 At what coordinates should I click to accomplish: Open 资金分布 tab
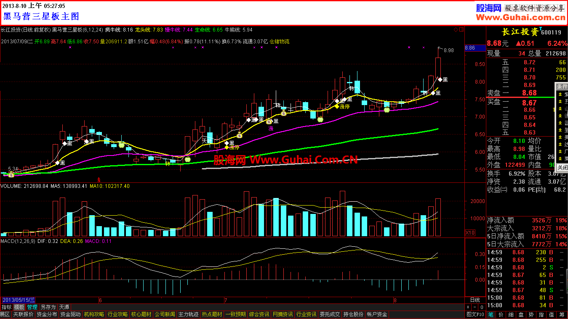47,314
